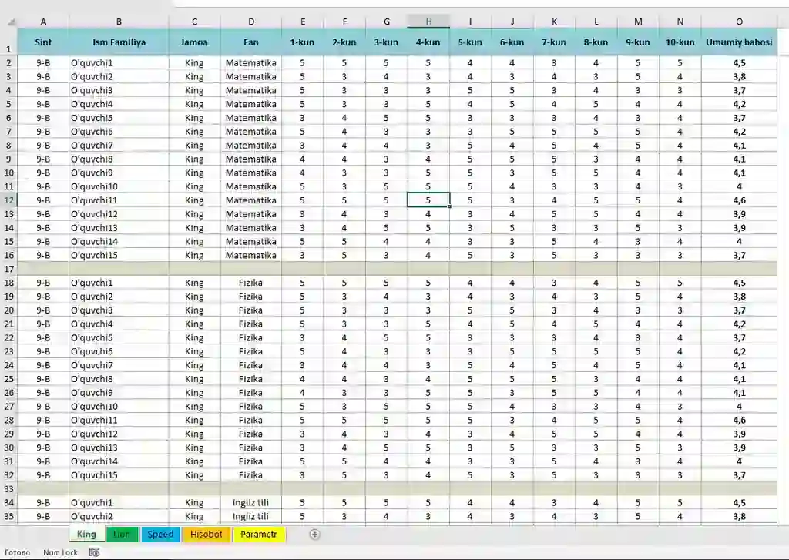Click the 'Jamoa' header cell

pyautogui.click(x=194, y=42)
